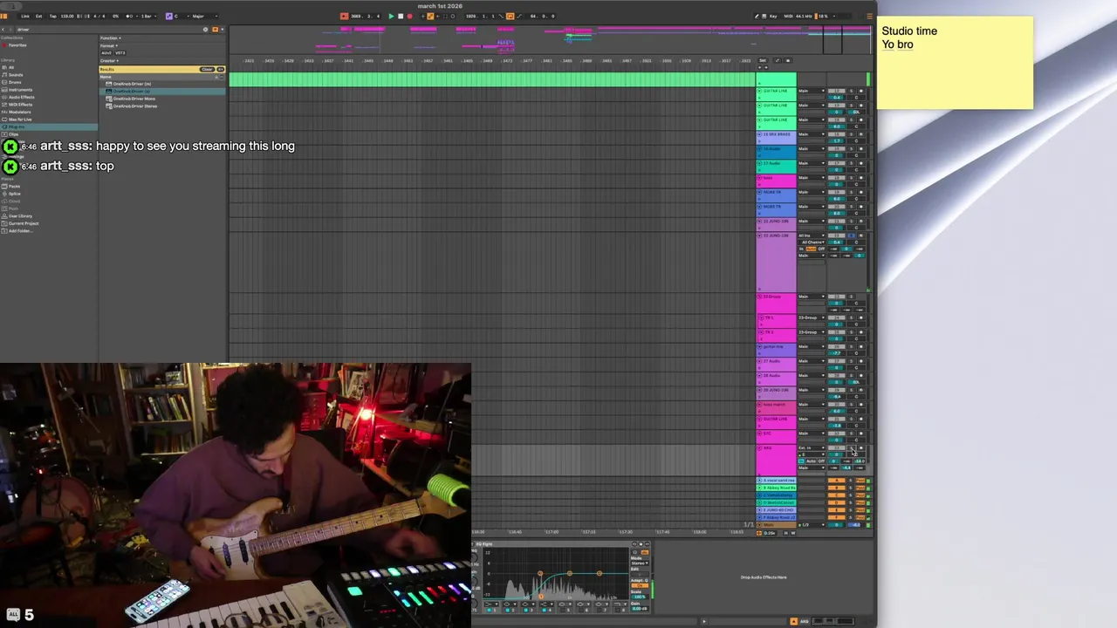1117x628 pixels.
Task: Toggle the orange Loop switch in transport
Action: [511, 16]
